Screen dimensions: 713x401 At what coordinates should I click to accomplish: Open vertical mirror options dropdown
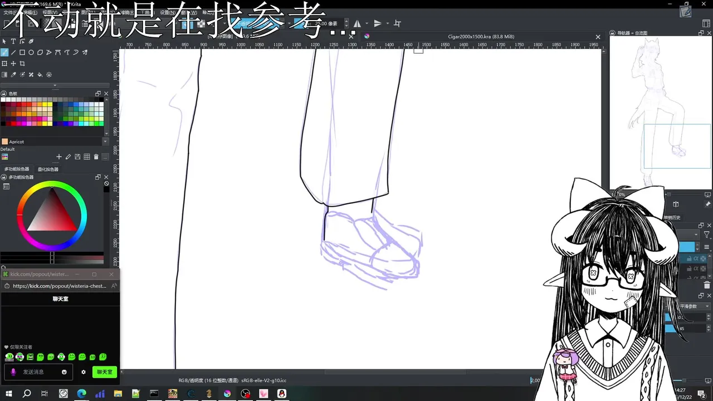click(387, 23)
